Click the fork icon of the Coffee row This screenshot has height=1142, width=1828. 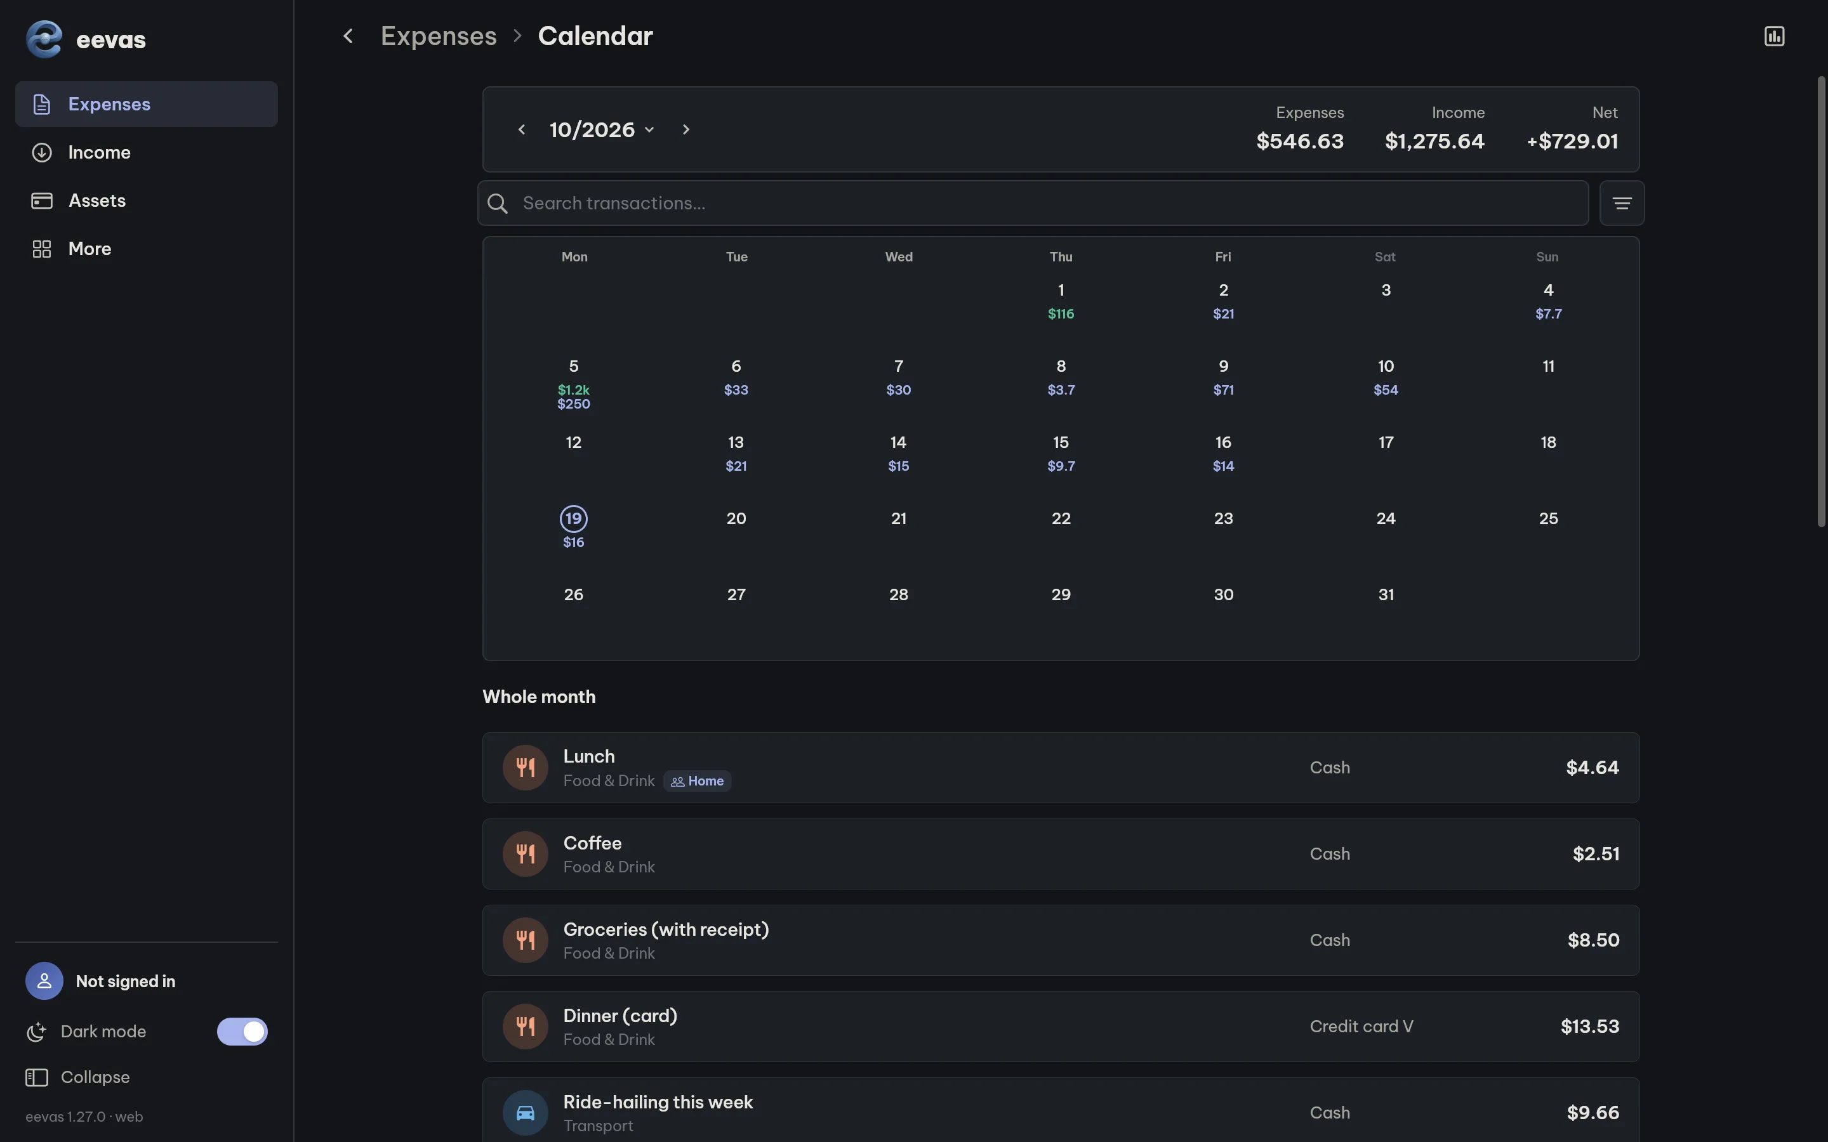[525, 853]
